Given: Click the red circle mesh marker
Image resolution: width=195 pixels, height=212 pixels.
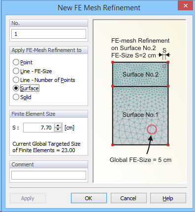Looking at the screenshot, I should tap(152, 130).
